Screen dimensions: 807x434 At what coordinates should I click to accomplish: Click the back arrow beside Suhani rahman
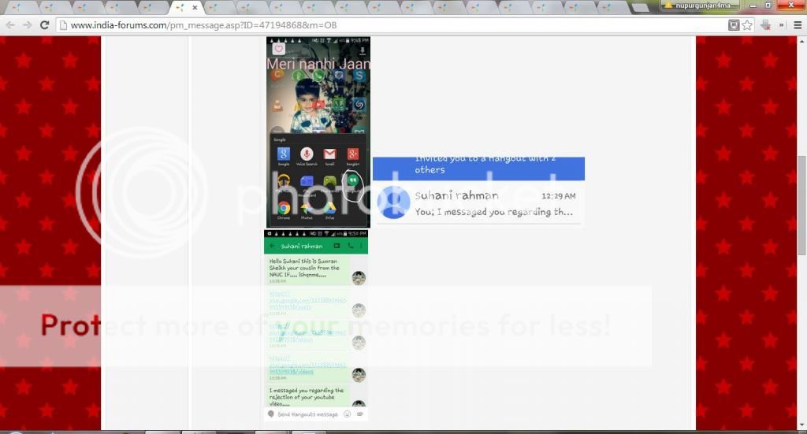tap(272, 246)
